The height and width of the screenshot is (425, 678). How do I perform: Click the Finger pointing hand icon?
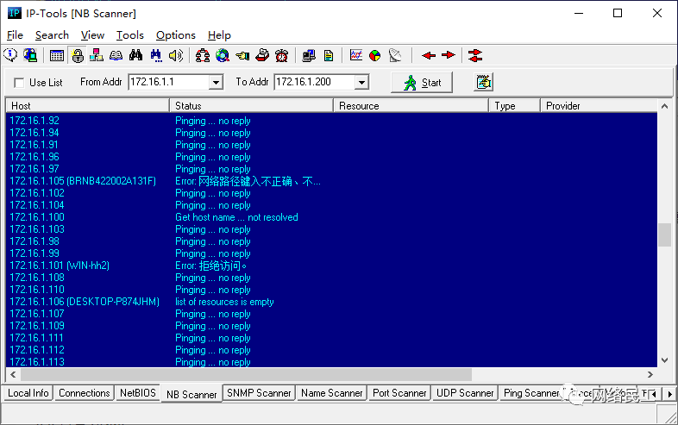coord(242,55)
